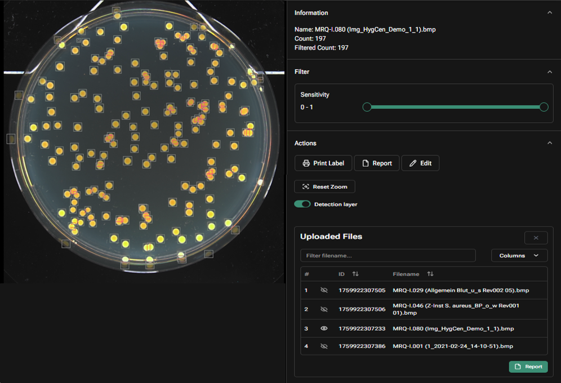This screenshot has height=383, width=561.
Task: Collapse the Information section
Action: (x=550, y=12)
